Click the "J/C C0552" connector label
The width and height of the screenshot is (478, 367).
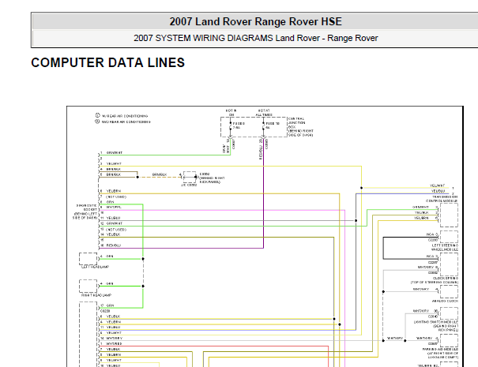(x=189, y=185)
